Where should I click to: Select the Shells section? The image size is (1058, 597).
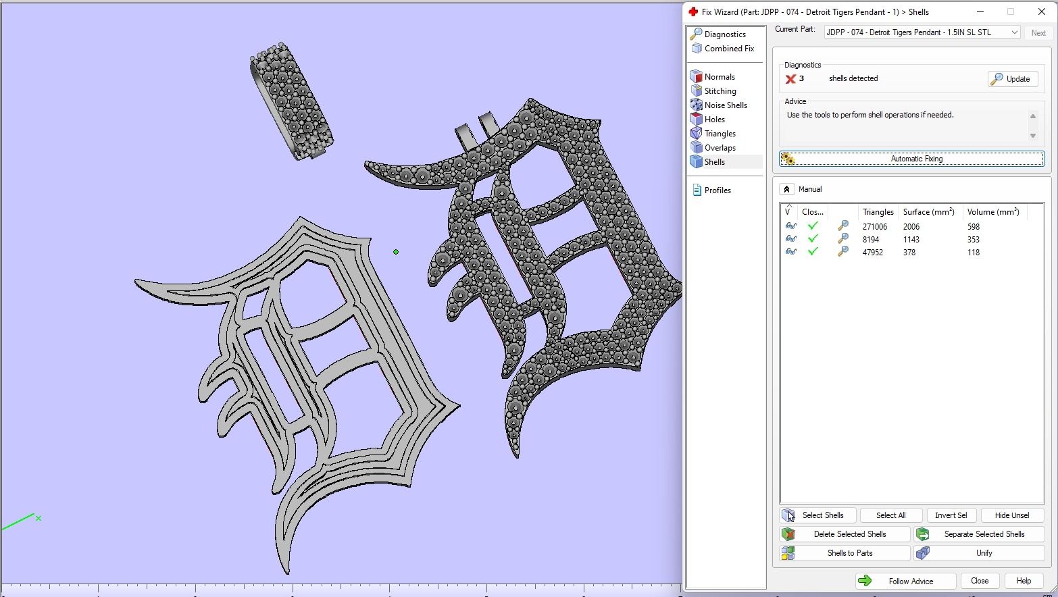[x=715, y=162]
